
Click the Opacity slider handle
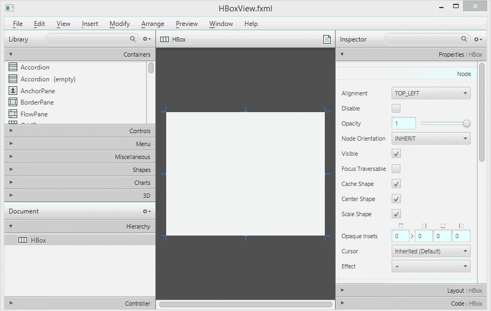[x=467, y=123]
